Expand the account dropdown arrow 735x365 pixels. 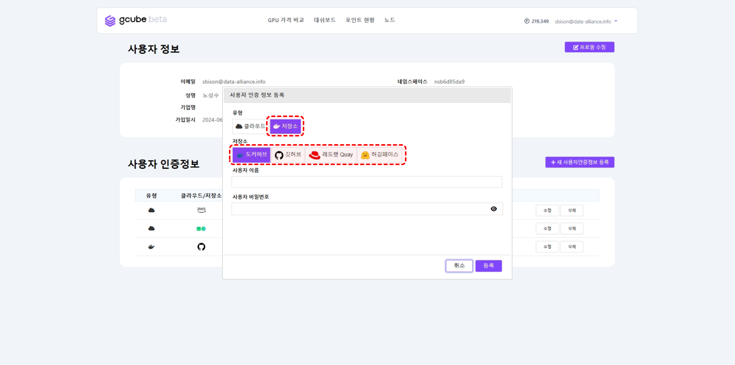point(616,21)
